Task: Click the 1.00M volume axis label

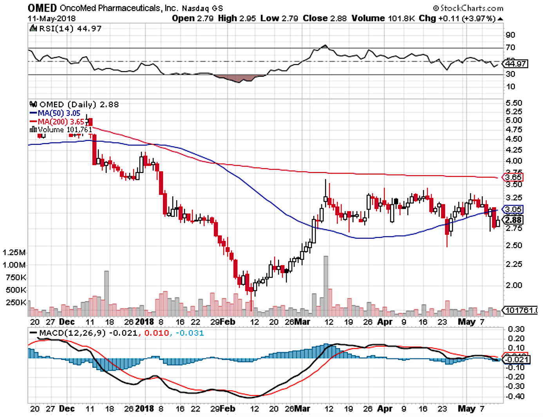Action: click(14, 265)
